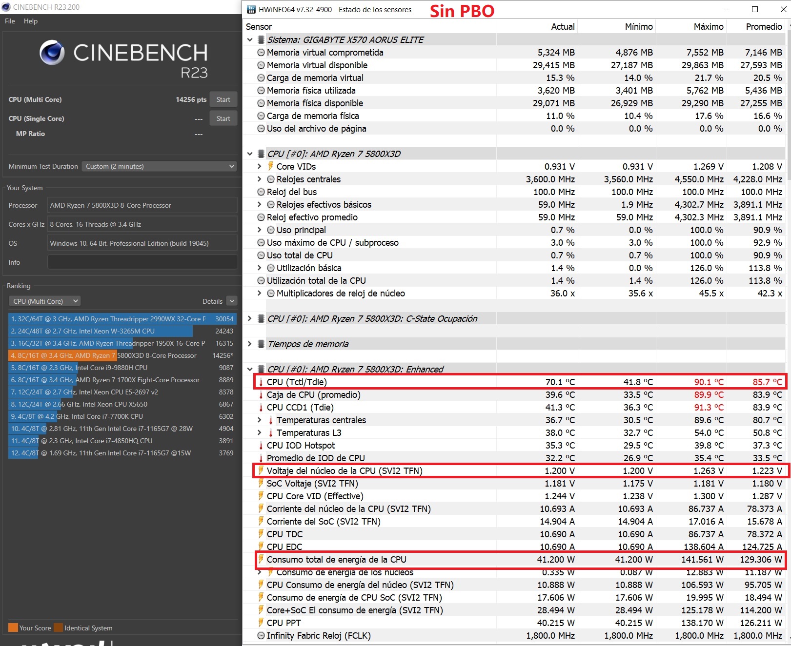Select the Threadripper 2990WX ranking entry

point(122,319)
